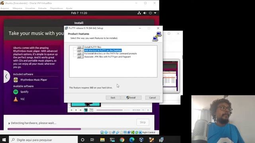Click the Install button in PuTTY Setup

(x=131, y=98)
